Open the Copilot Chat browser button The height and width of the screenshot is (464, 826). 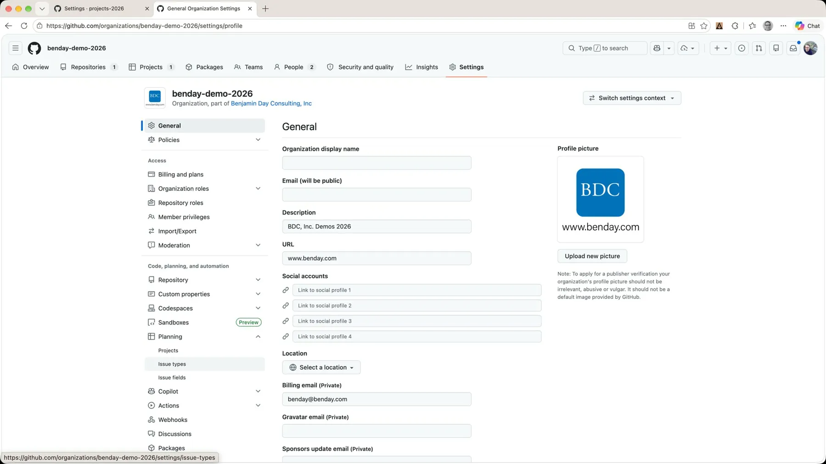pyautogui.click(x=808, y=26)
